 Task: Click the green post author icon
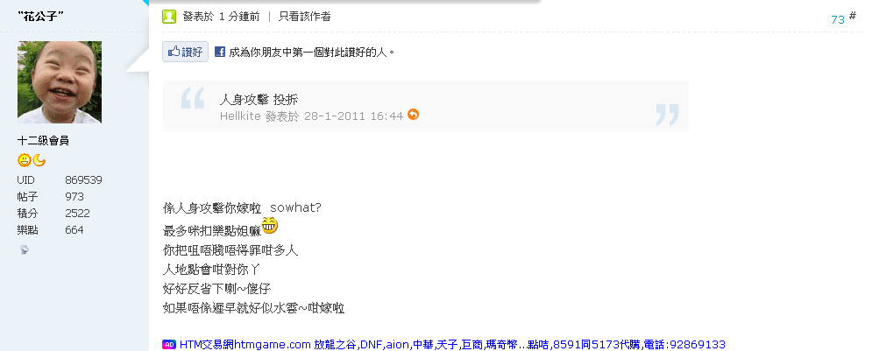pyautogui.click(x=169, y=17)
